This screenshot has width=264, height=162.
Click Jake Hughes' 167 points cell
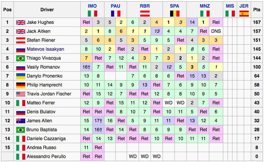tap(257, 22)
